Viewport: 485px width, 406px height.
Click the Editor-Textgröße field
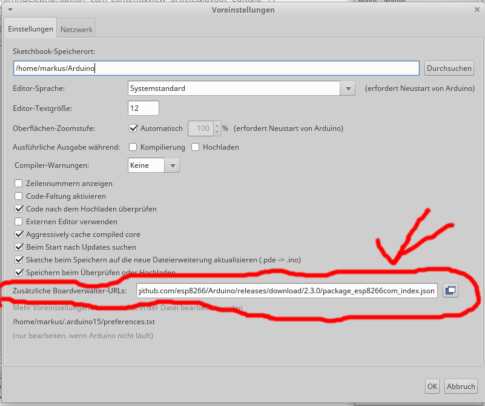coord(144,108)
